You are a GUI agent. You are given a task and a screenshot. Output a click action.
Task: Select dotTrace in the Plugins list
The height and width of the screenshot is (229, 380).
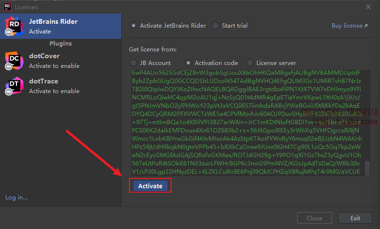click(61, 86)
